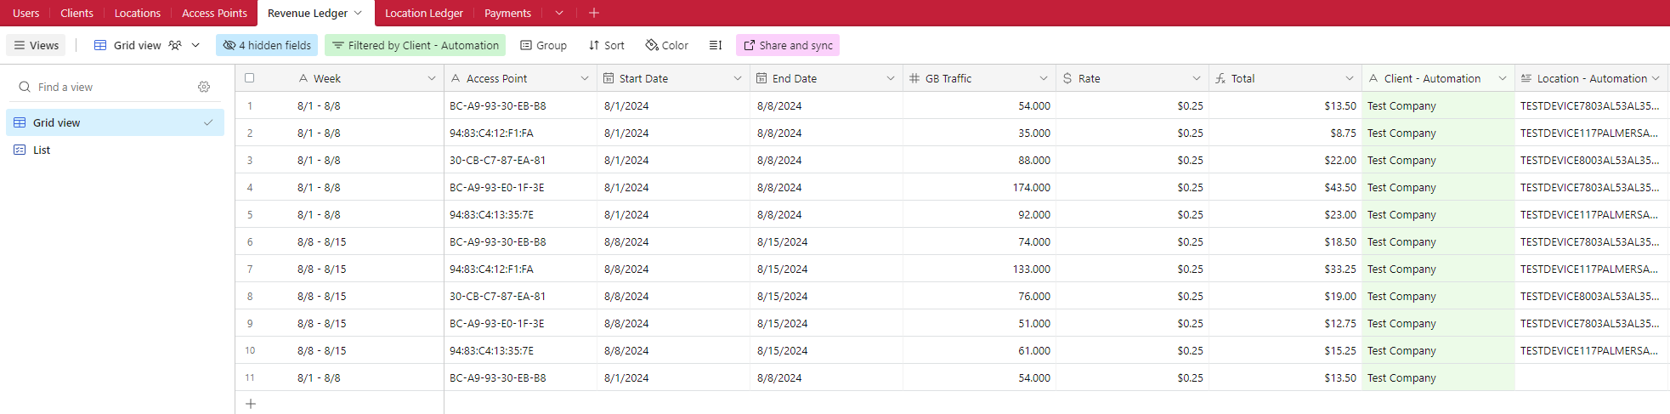Select the List view in sidebar
Screen dimensions: 1670x414
pos(116,150)
